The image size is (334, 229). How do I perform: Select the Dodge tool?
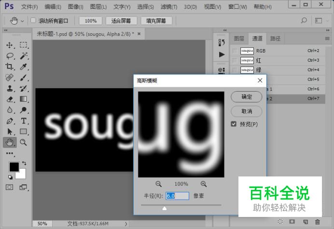(x=23, y=110)
